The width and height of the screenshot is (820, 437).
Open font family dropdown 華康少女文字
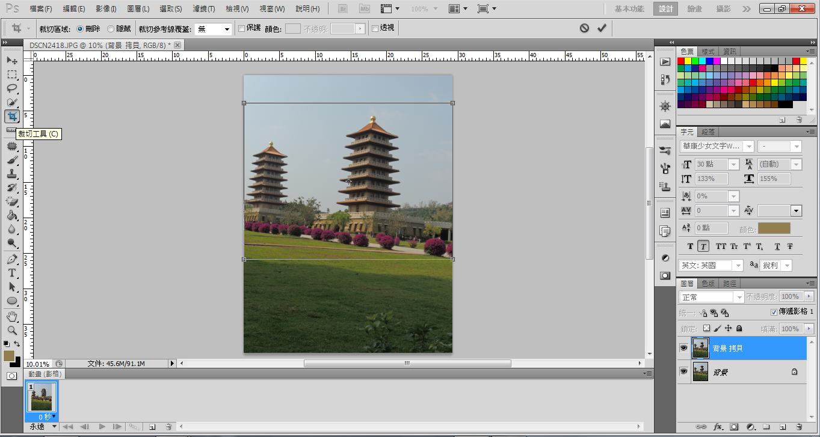(717, 146)
